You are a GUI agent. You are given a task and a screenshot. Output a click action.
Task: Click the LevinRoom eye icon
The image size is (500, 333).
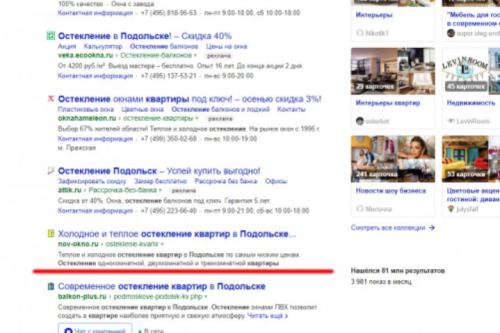451,121
